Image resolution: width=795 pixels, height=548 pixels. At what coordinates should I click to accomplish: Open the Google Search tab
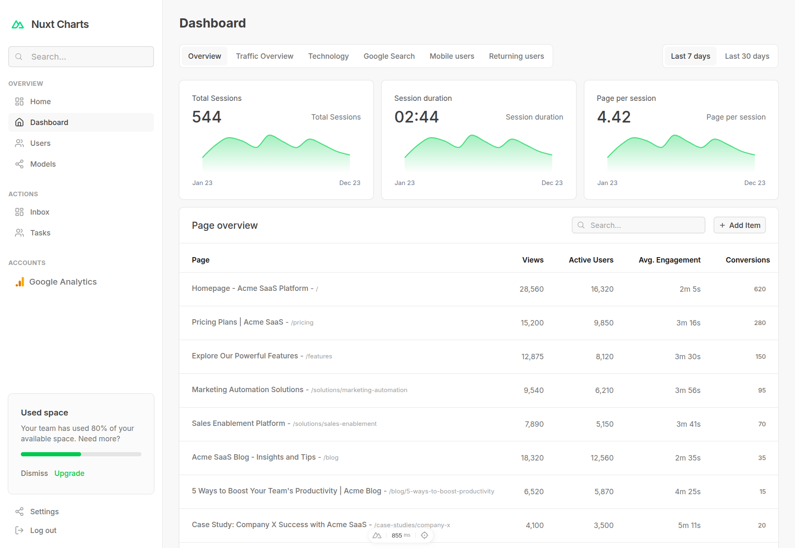(389, 56)
